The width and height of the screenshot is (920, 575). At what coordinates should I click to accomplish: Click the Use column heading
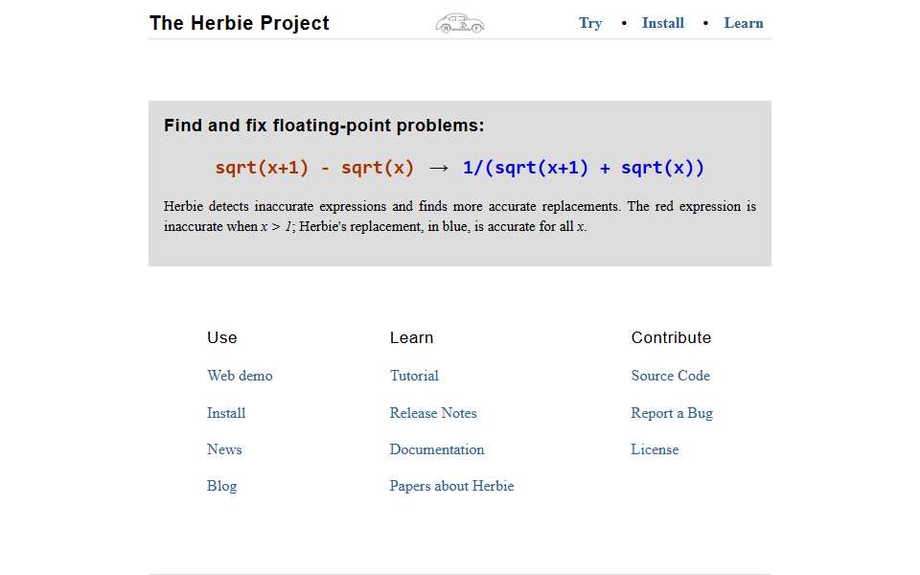[x=221, y=338]
